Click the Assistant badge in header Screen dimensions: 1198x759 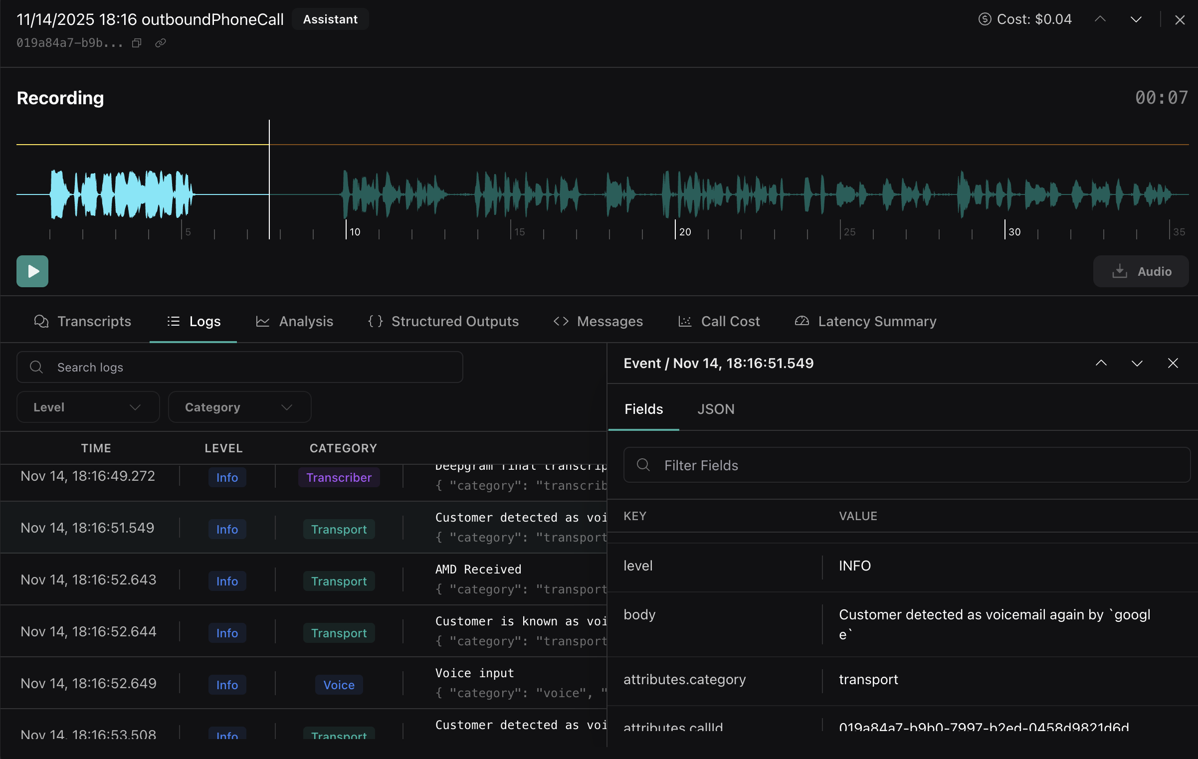point(330,19)
